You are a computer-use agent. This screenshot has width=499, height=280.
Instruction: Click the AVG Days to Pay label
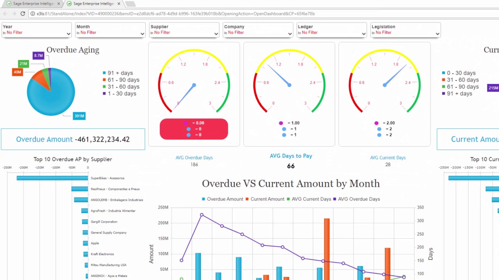coord(291,156)
